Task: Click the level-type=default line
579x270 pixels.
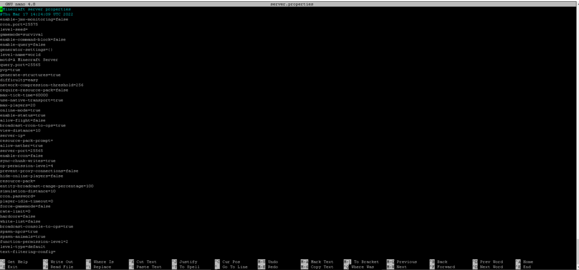Action: [x=23, y=247]
